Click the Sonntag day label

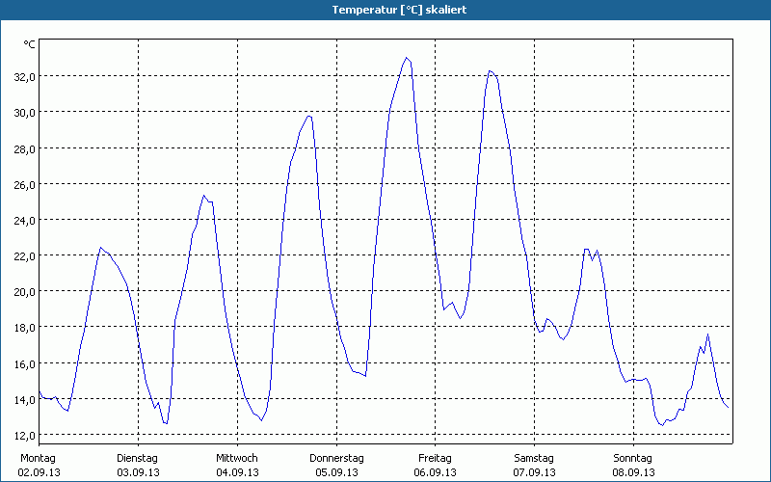click(x=633, y=459)
